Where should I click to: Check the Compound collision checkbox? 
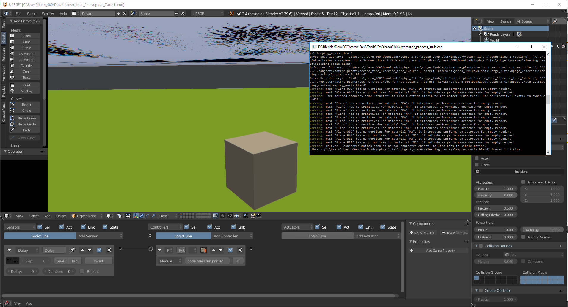[523, 262]
